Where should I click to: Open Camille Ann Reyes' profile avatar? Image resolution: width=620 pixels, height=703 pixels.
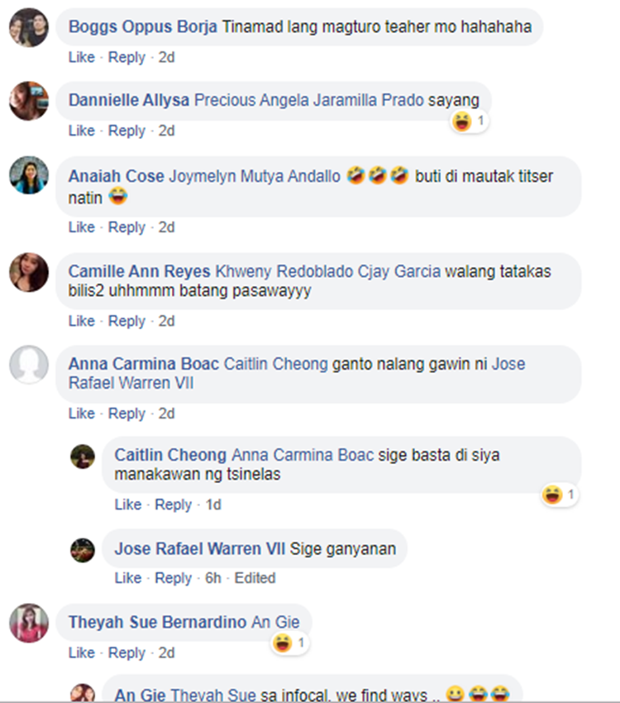click(29, 272)
